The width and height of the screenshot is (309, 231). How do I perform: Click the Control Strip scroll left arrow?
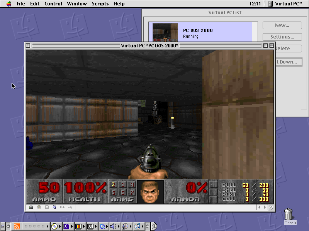(x=8, y=226)
